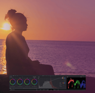Open project settings gear icon
The image size is (95, 93).
pos(85,90)
